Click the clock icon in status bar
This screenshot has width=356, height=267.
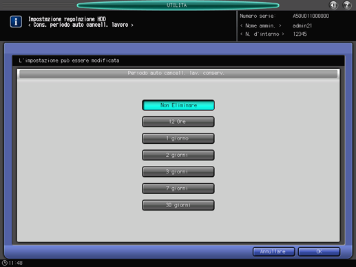click(x=4, y=263)
